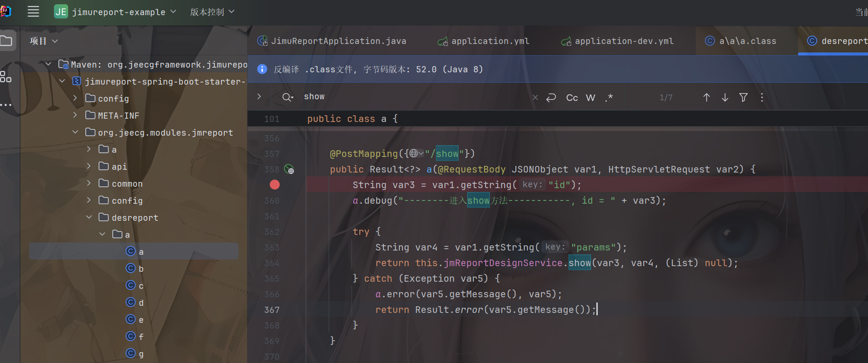Select class g in the project tree
The width and height of the screenshot is (868, 363).
click(x=135, y=354)
